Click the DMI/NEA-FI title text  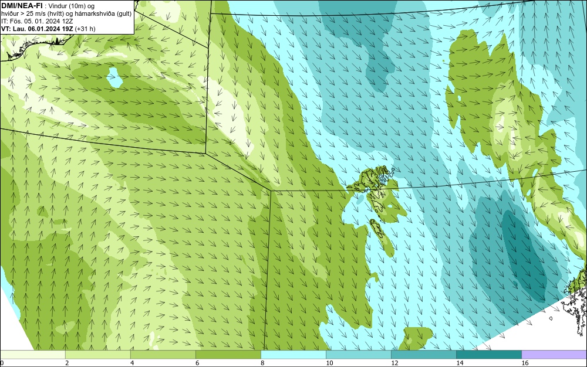(x=22, y=6)
